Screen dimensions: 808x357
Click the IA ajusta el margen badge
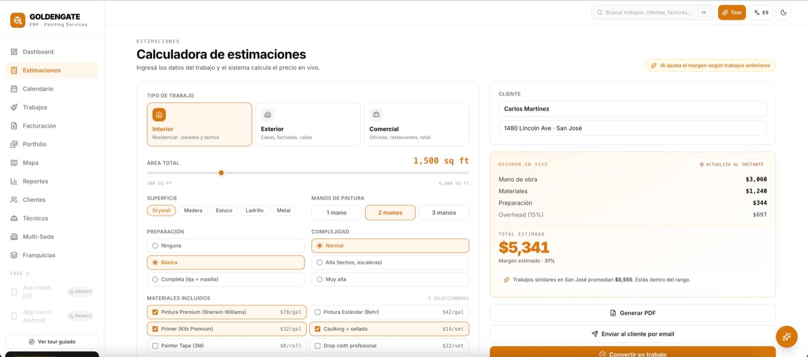point(710,65)
